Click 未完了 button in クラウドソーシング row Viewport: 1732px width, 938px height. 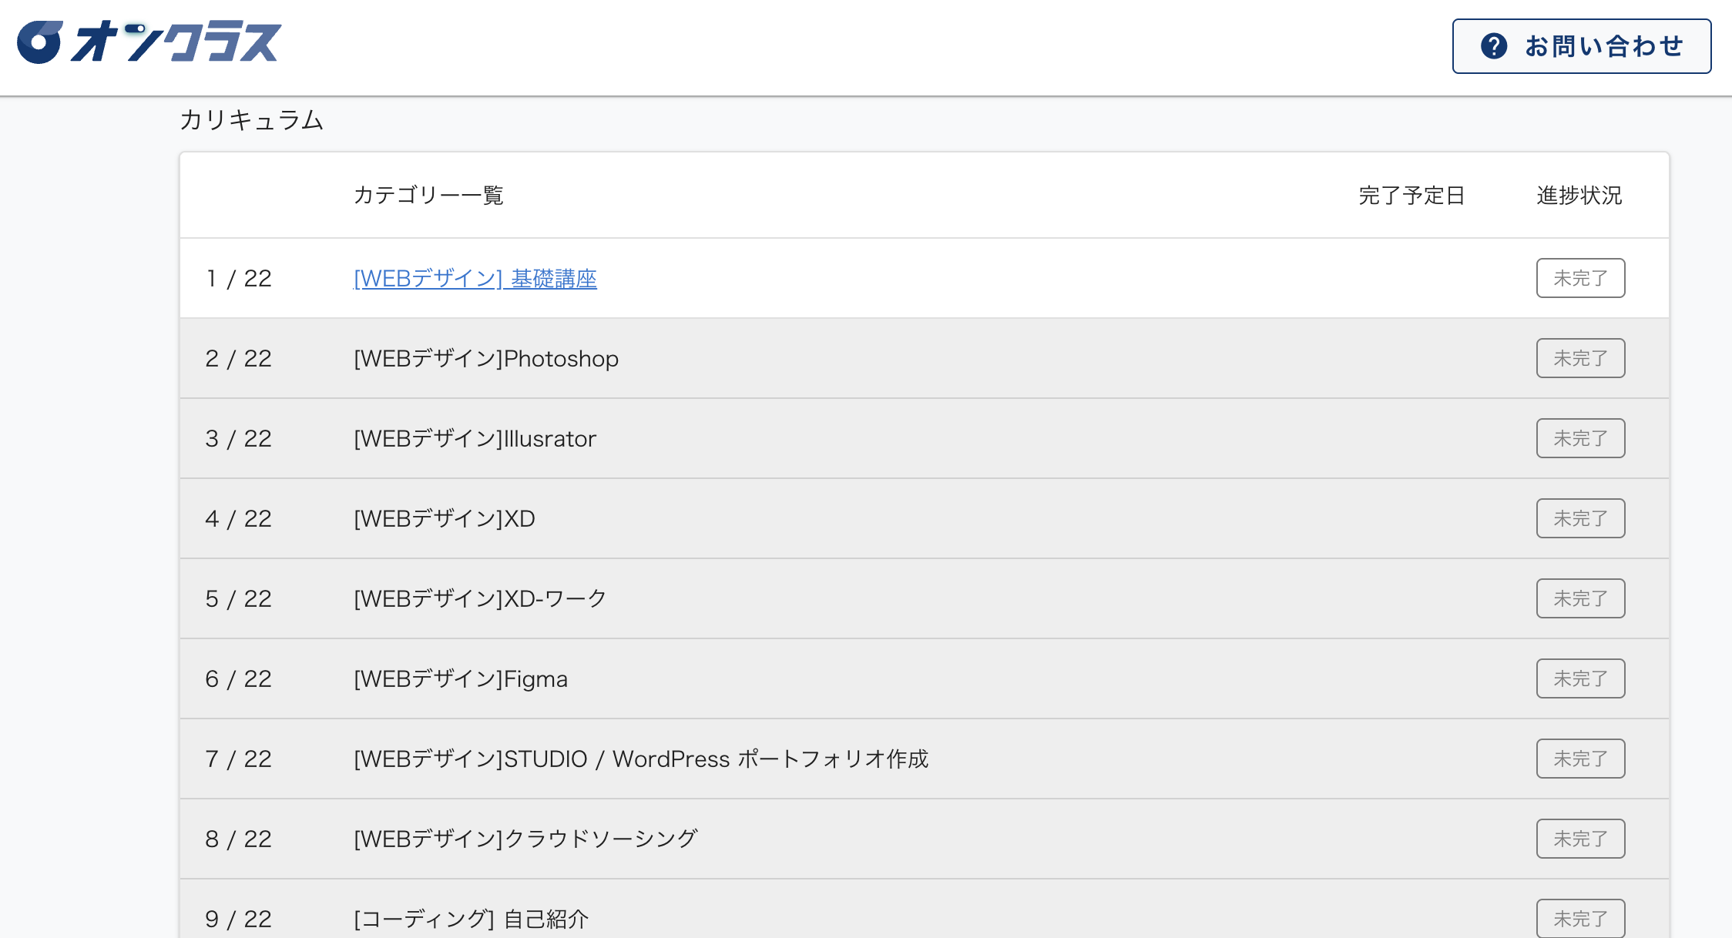click(x=1579, y=839)
